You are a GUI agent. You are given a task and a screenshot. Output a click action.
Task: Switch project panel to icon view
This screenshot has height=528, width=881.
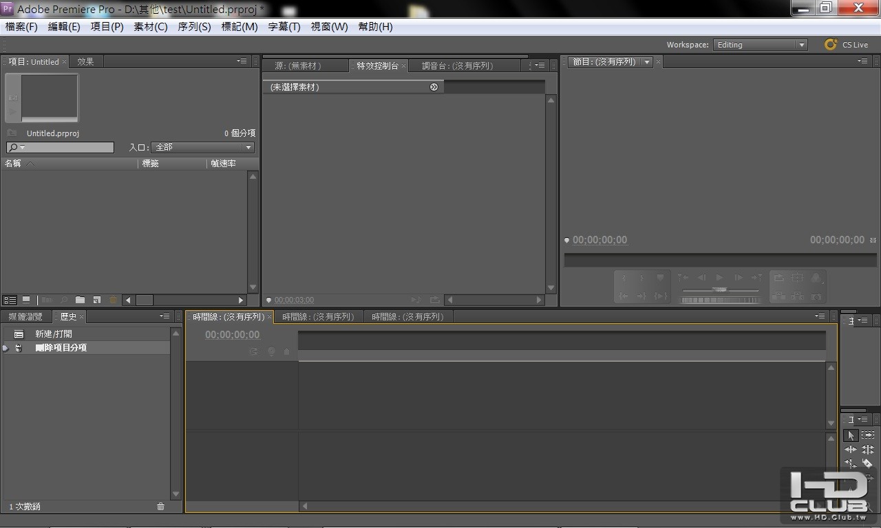tap(26, 300)
